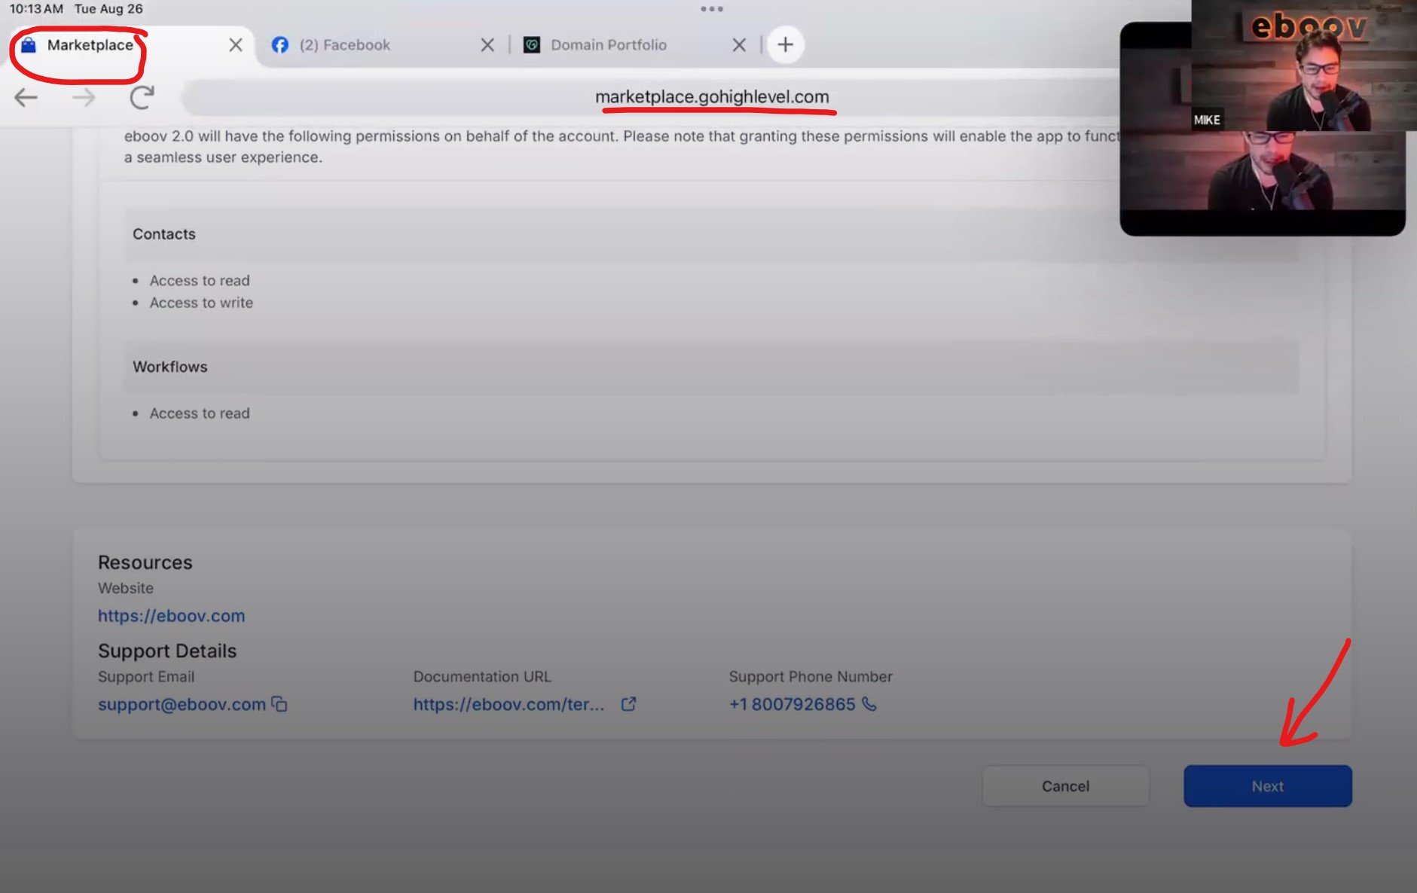This screenshot has width=1417, height=893.
Task: Click the Cancel button
Action: click(x=1065, y=786)
